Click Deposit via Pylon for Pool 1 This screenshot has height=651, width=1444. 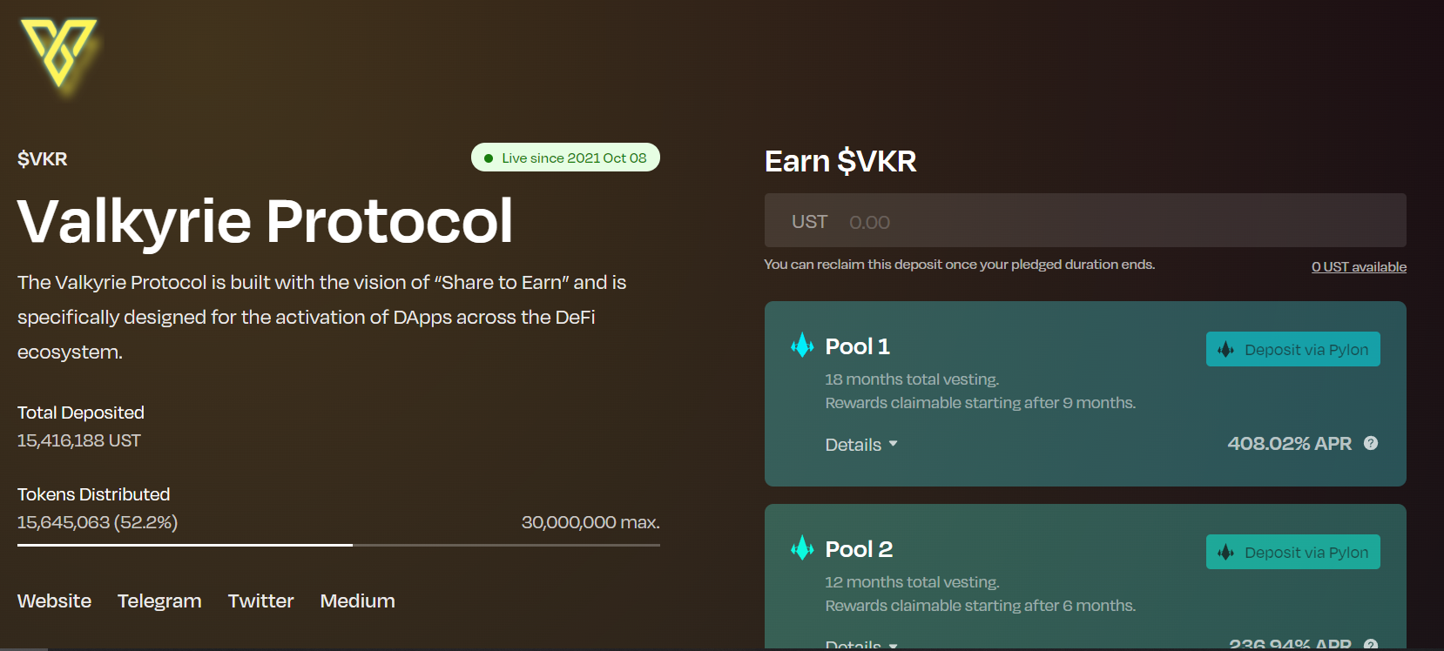coord(1292,349)
